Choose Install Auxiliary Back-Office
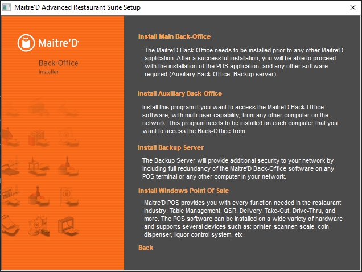The height and width of the screenshot is (272, 362). 180,93
